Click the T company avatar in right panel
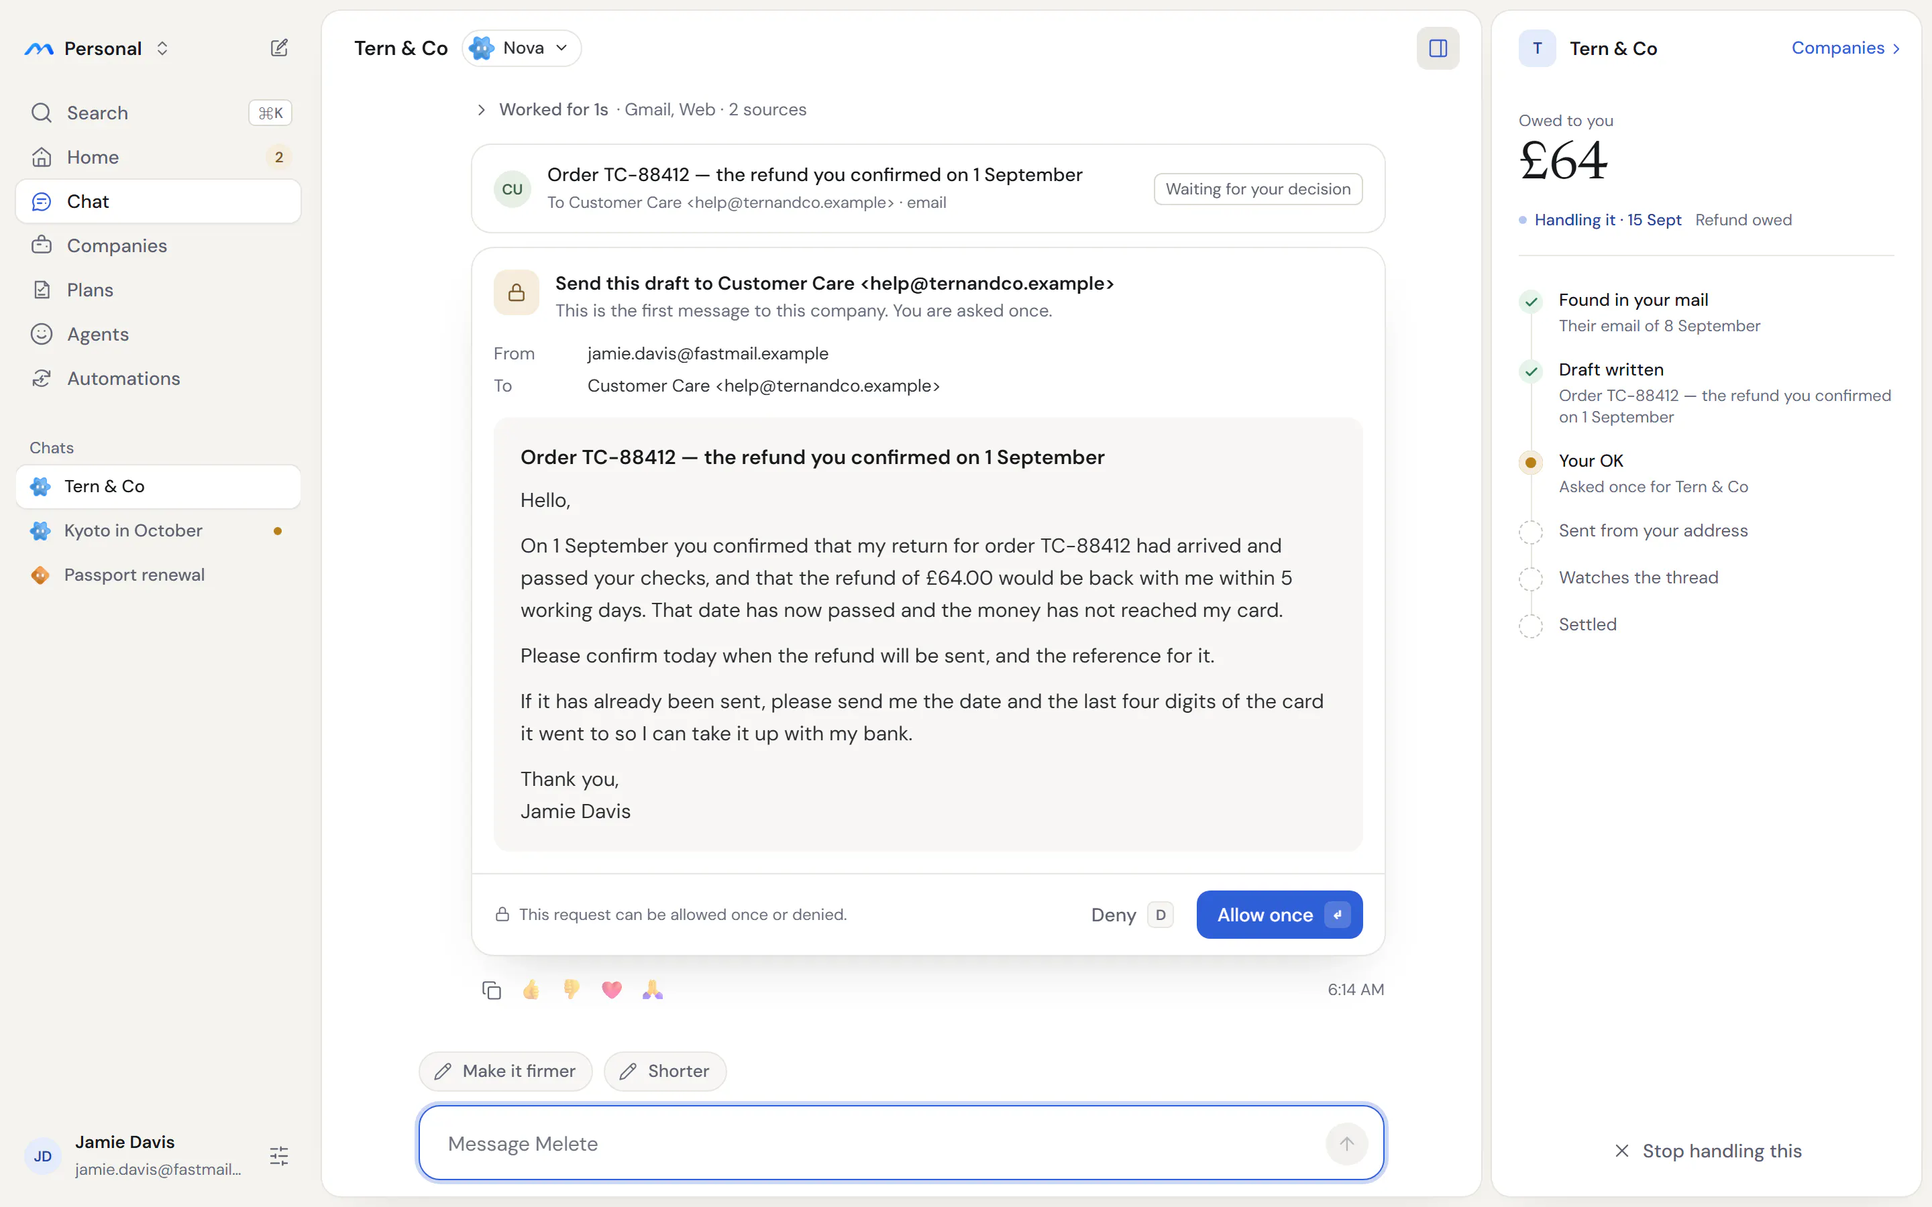Viewport: 1932px width, 1207px height. pos(1537,48)
